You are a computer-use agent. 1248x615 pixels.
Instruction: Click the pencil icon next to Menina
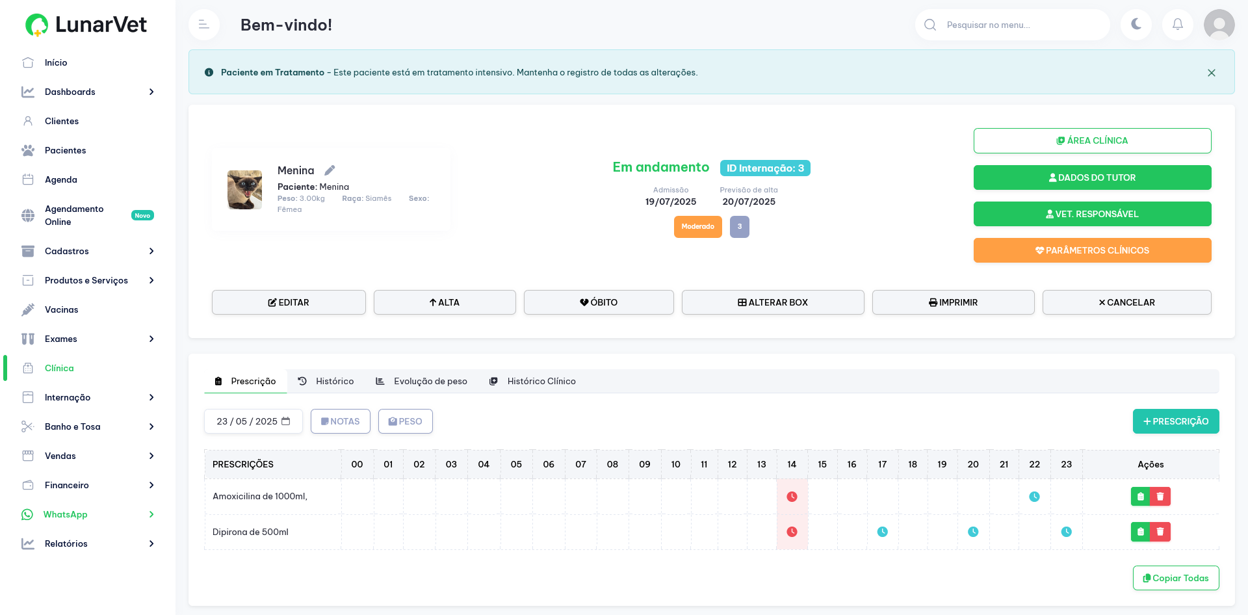pyautogui.click(x=330, y=170)
